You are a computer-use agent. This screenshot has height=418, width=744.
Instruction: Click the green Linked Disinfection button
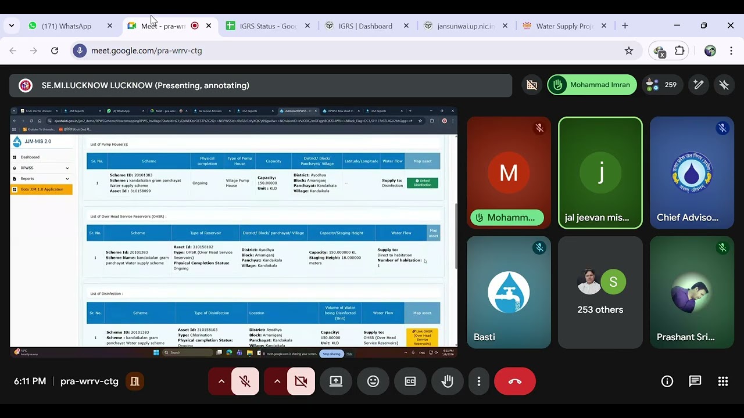[x=423, y=183]
